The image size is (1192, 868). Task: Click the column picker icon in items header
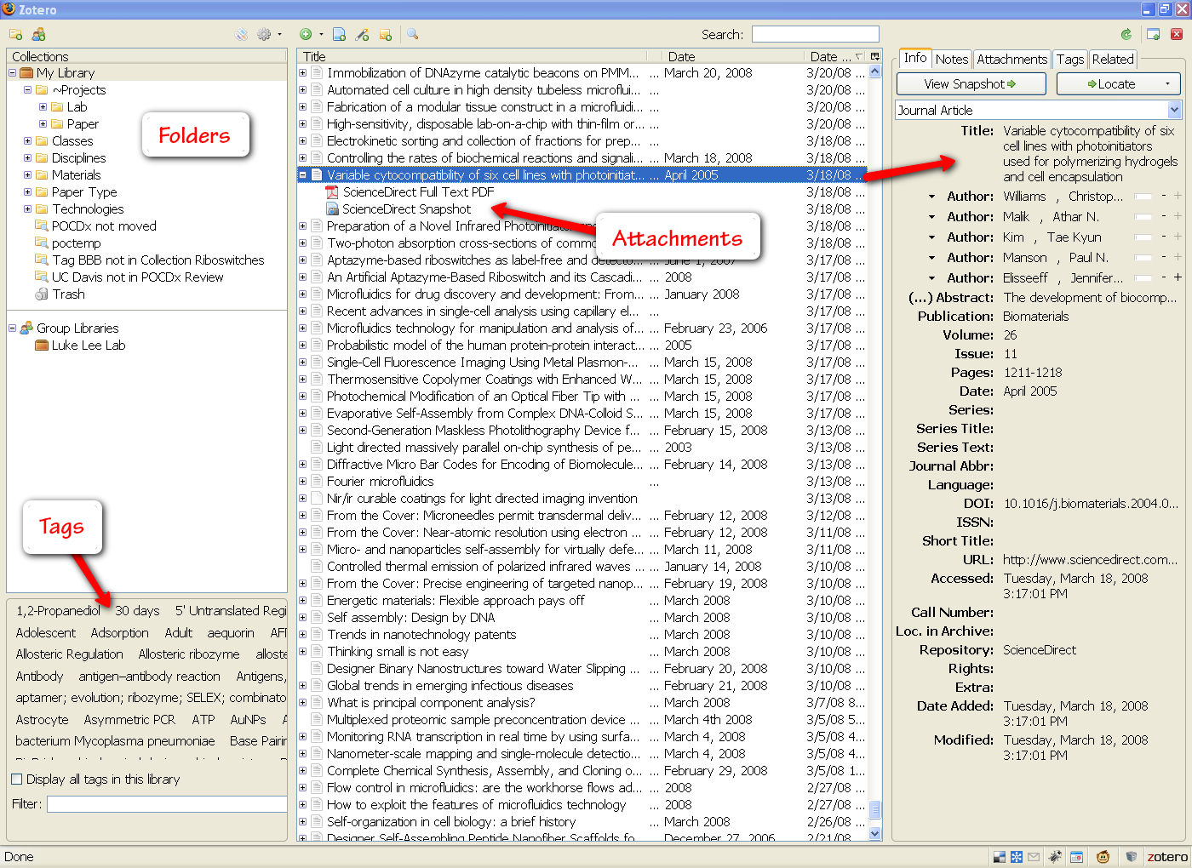tap(874, 57)
